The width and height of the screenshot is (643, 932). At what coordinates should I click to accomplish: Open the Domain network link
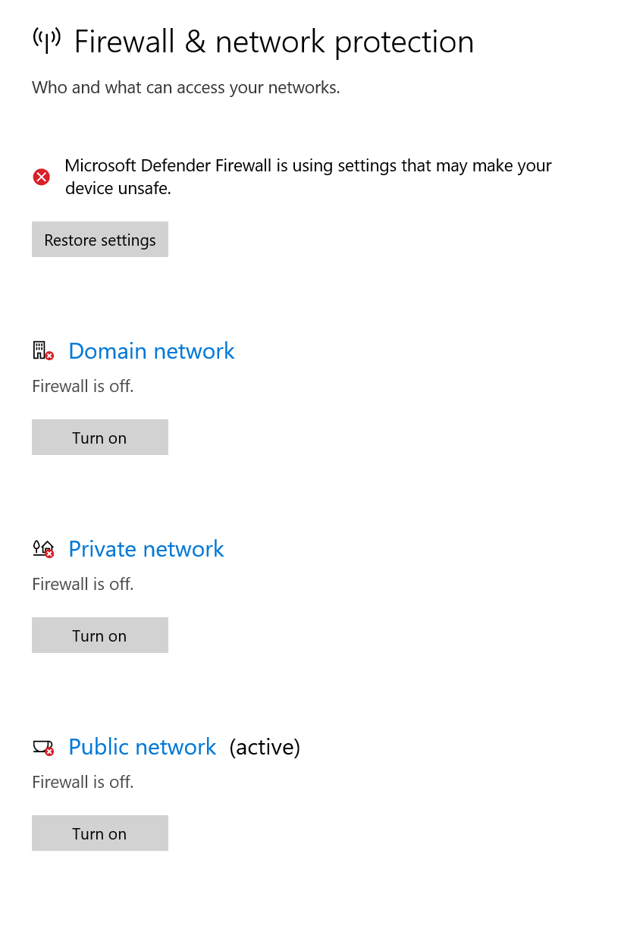(x=151, y=351)
